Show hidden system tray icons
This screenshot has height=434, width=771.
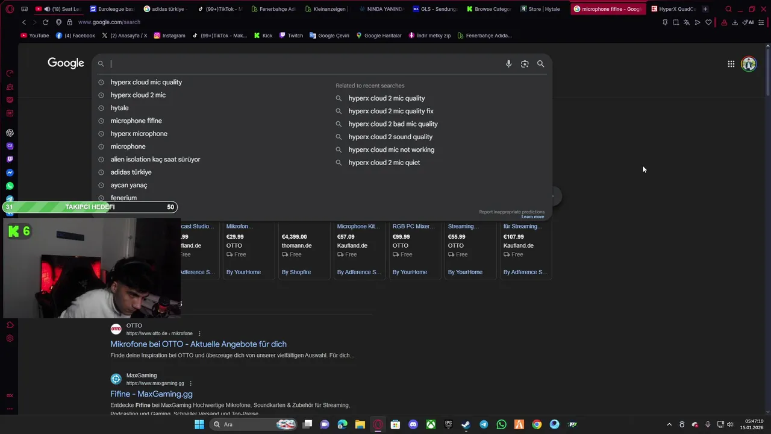pyautogui.click(x=669, y=424)
